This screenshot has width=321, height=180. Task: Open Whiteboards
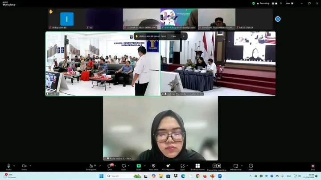(x=236, y=166)
